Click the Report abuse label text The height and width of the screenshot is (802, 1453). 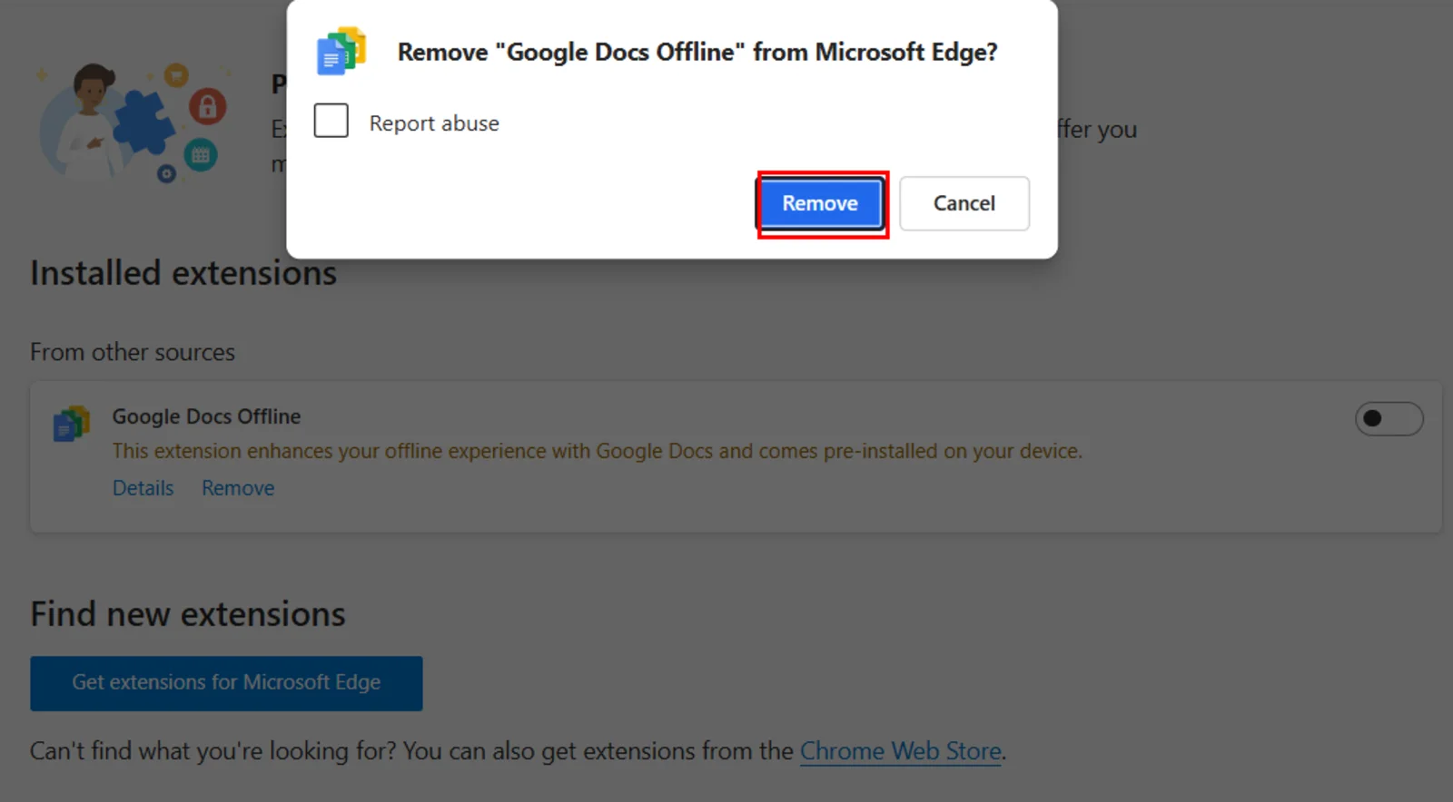click(x=433, y=123)
